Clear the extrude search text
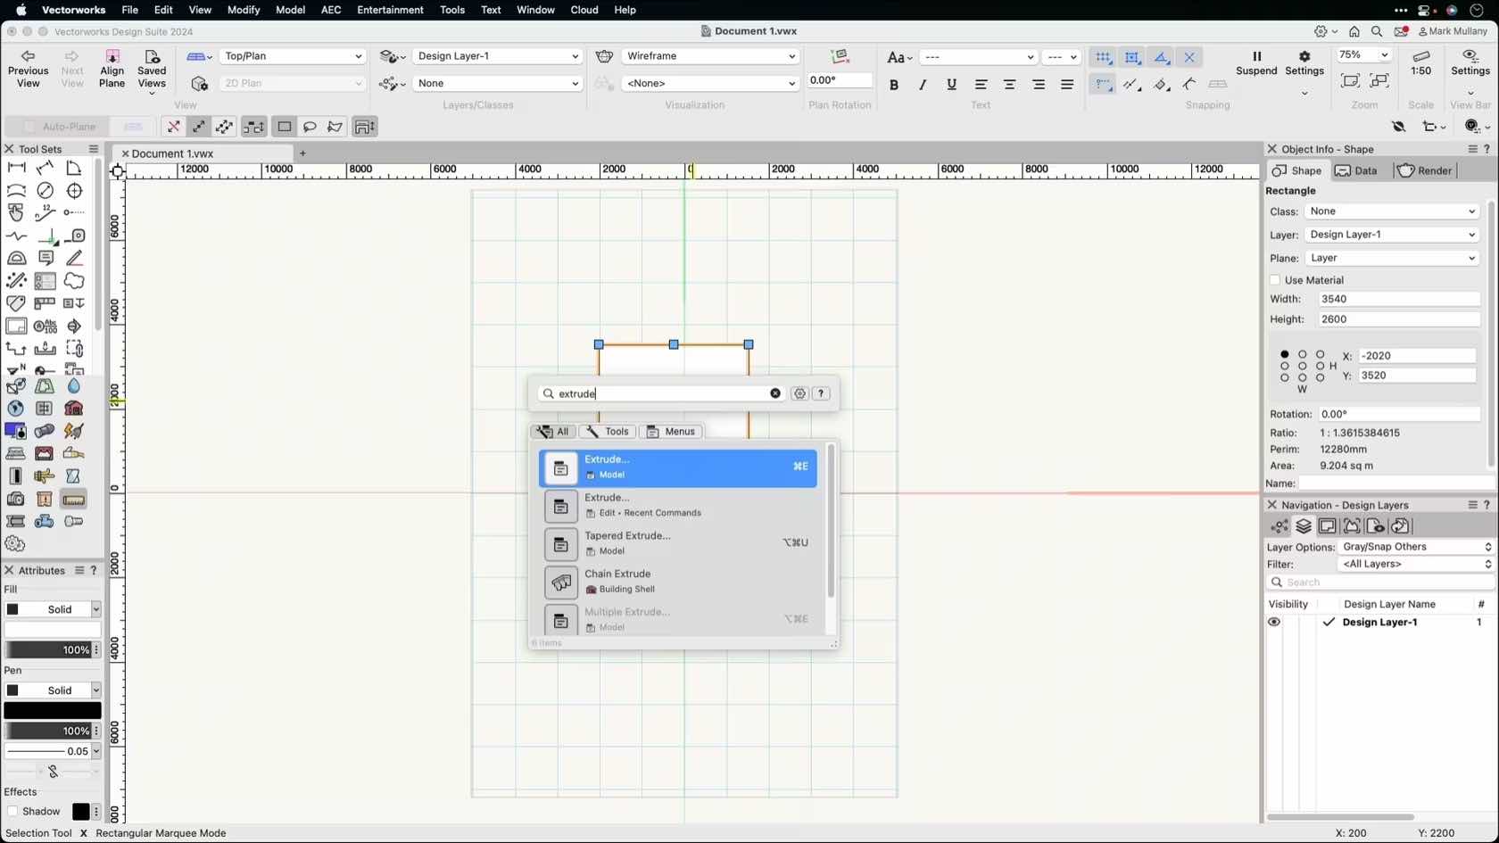The image size is (1499, 843). click(775, 393)
